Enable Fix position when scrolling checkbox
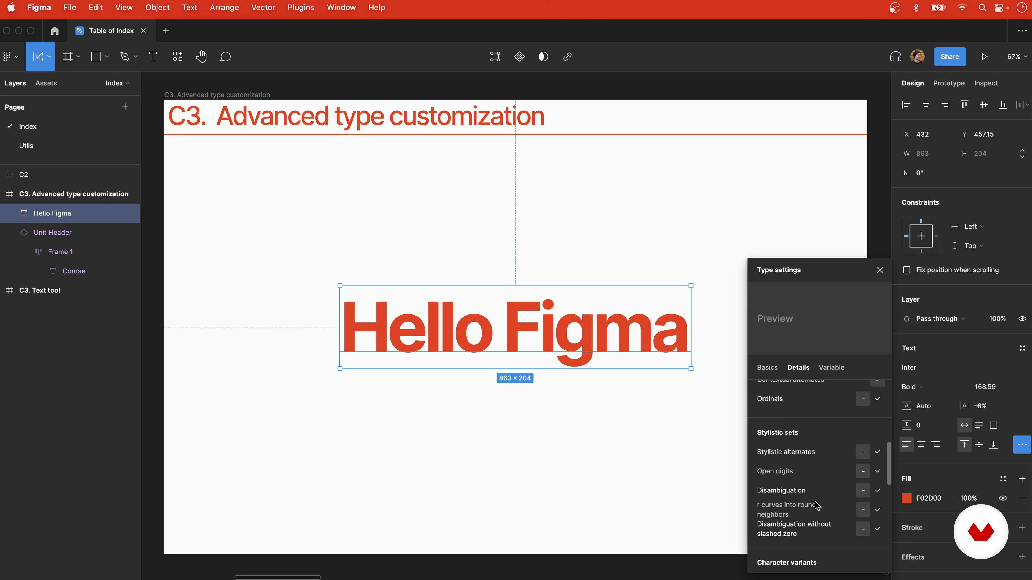Image resolution: width=1032 pixels, height=580 pixels. click(x=906, y=270)
